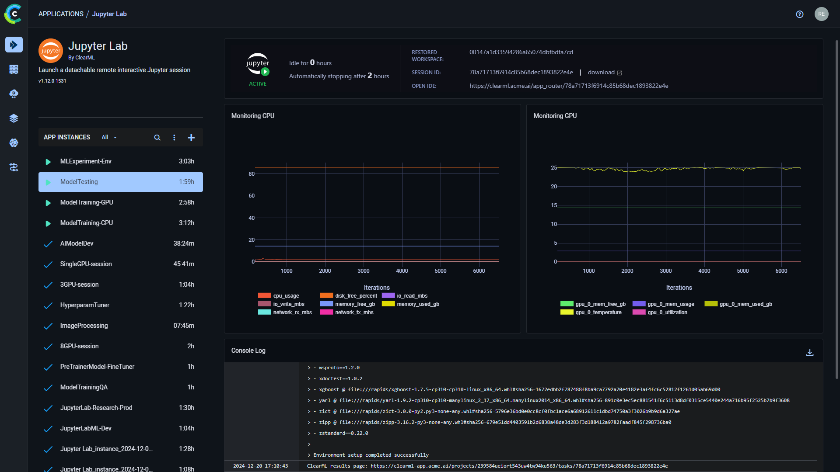Toggle play on ModelTraining-CPU instance
This screenshot has height=472, width=840.
[49, 223]
